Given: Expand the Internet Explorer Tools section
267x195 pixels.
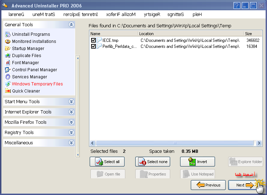Looking at the screenshot, I should click(71, 112).
